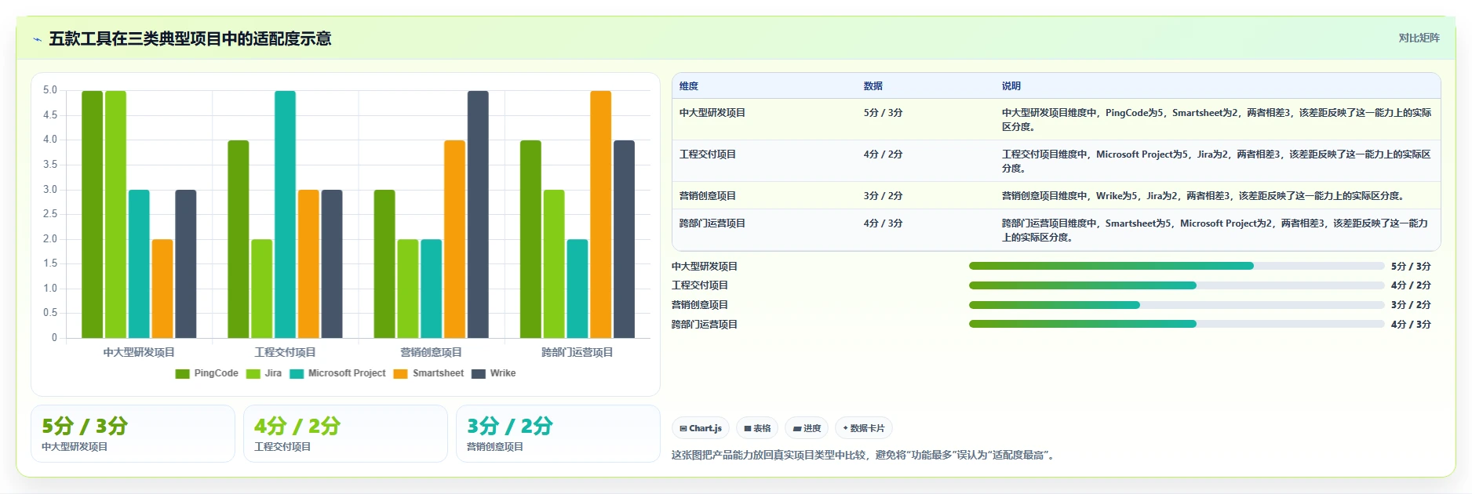Click the 中大型研发项目 chart axis label
Viewport: 1472px width, 494px height.
pyautogui.click(x=139, y=353)
